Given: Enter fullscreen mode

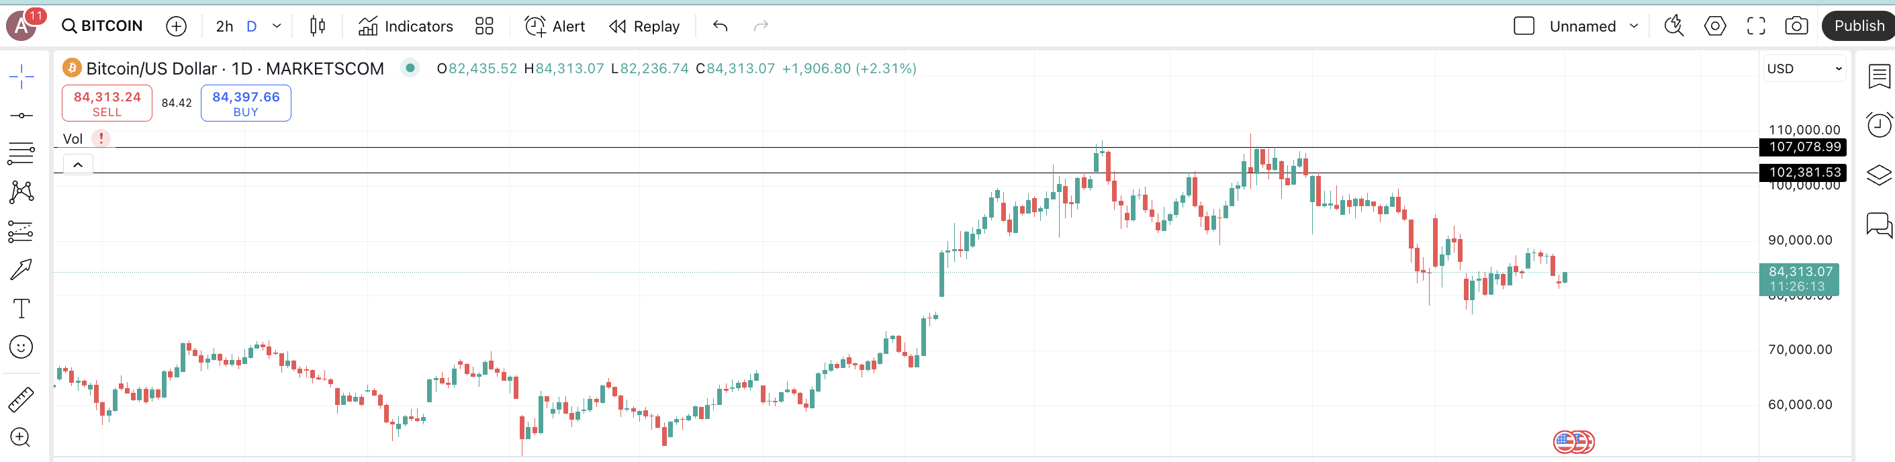Looking at the screenshot, I should pos(1755,26).
